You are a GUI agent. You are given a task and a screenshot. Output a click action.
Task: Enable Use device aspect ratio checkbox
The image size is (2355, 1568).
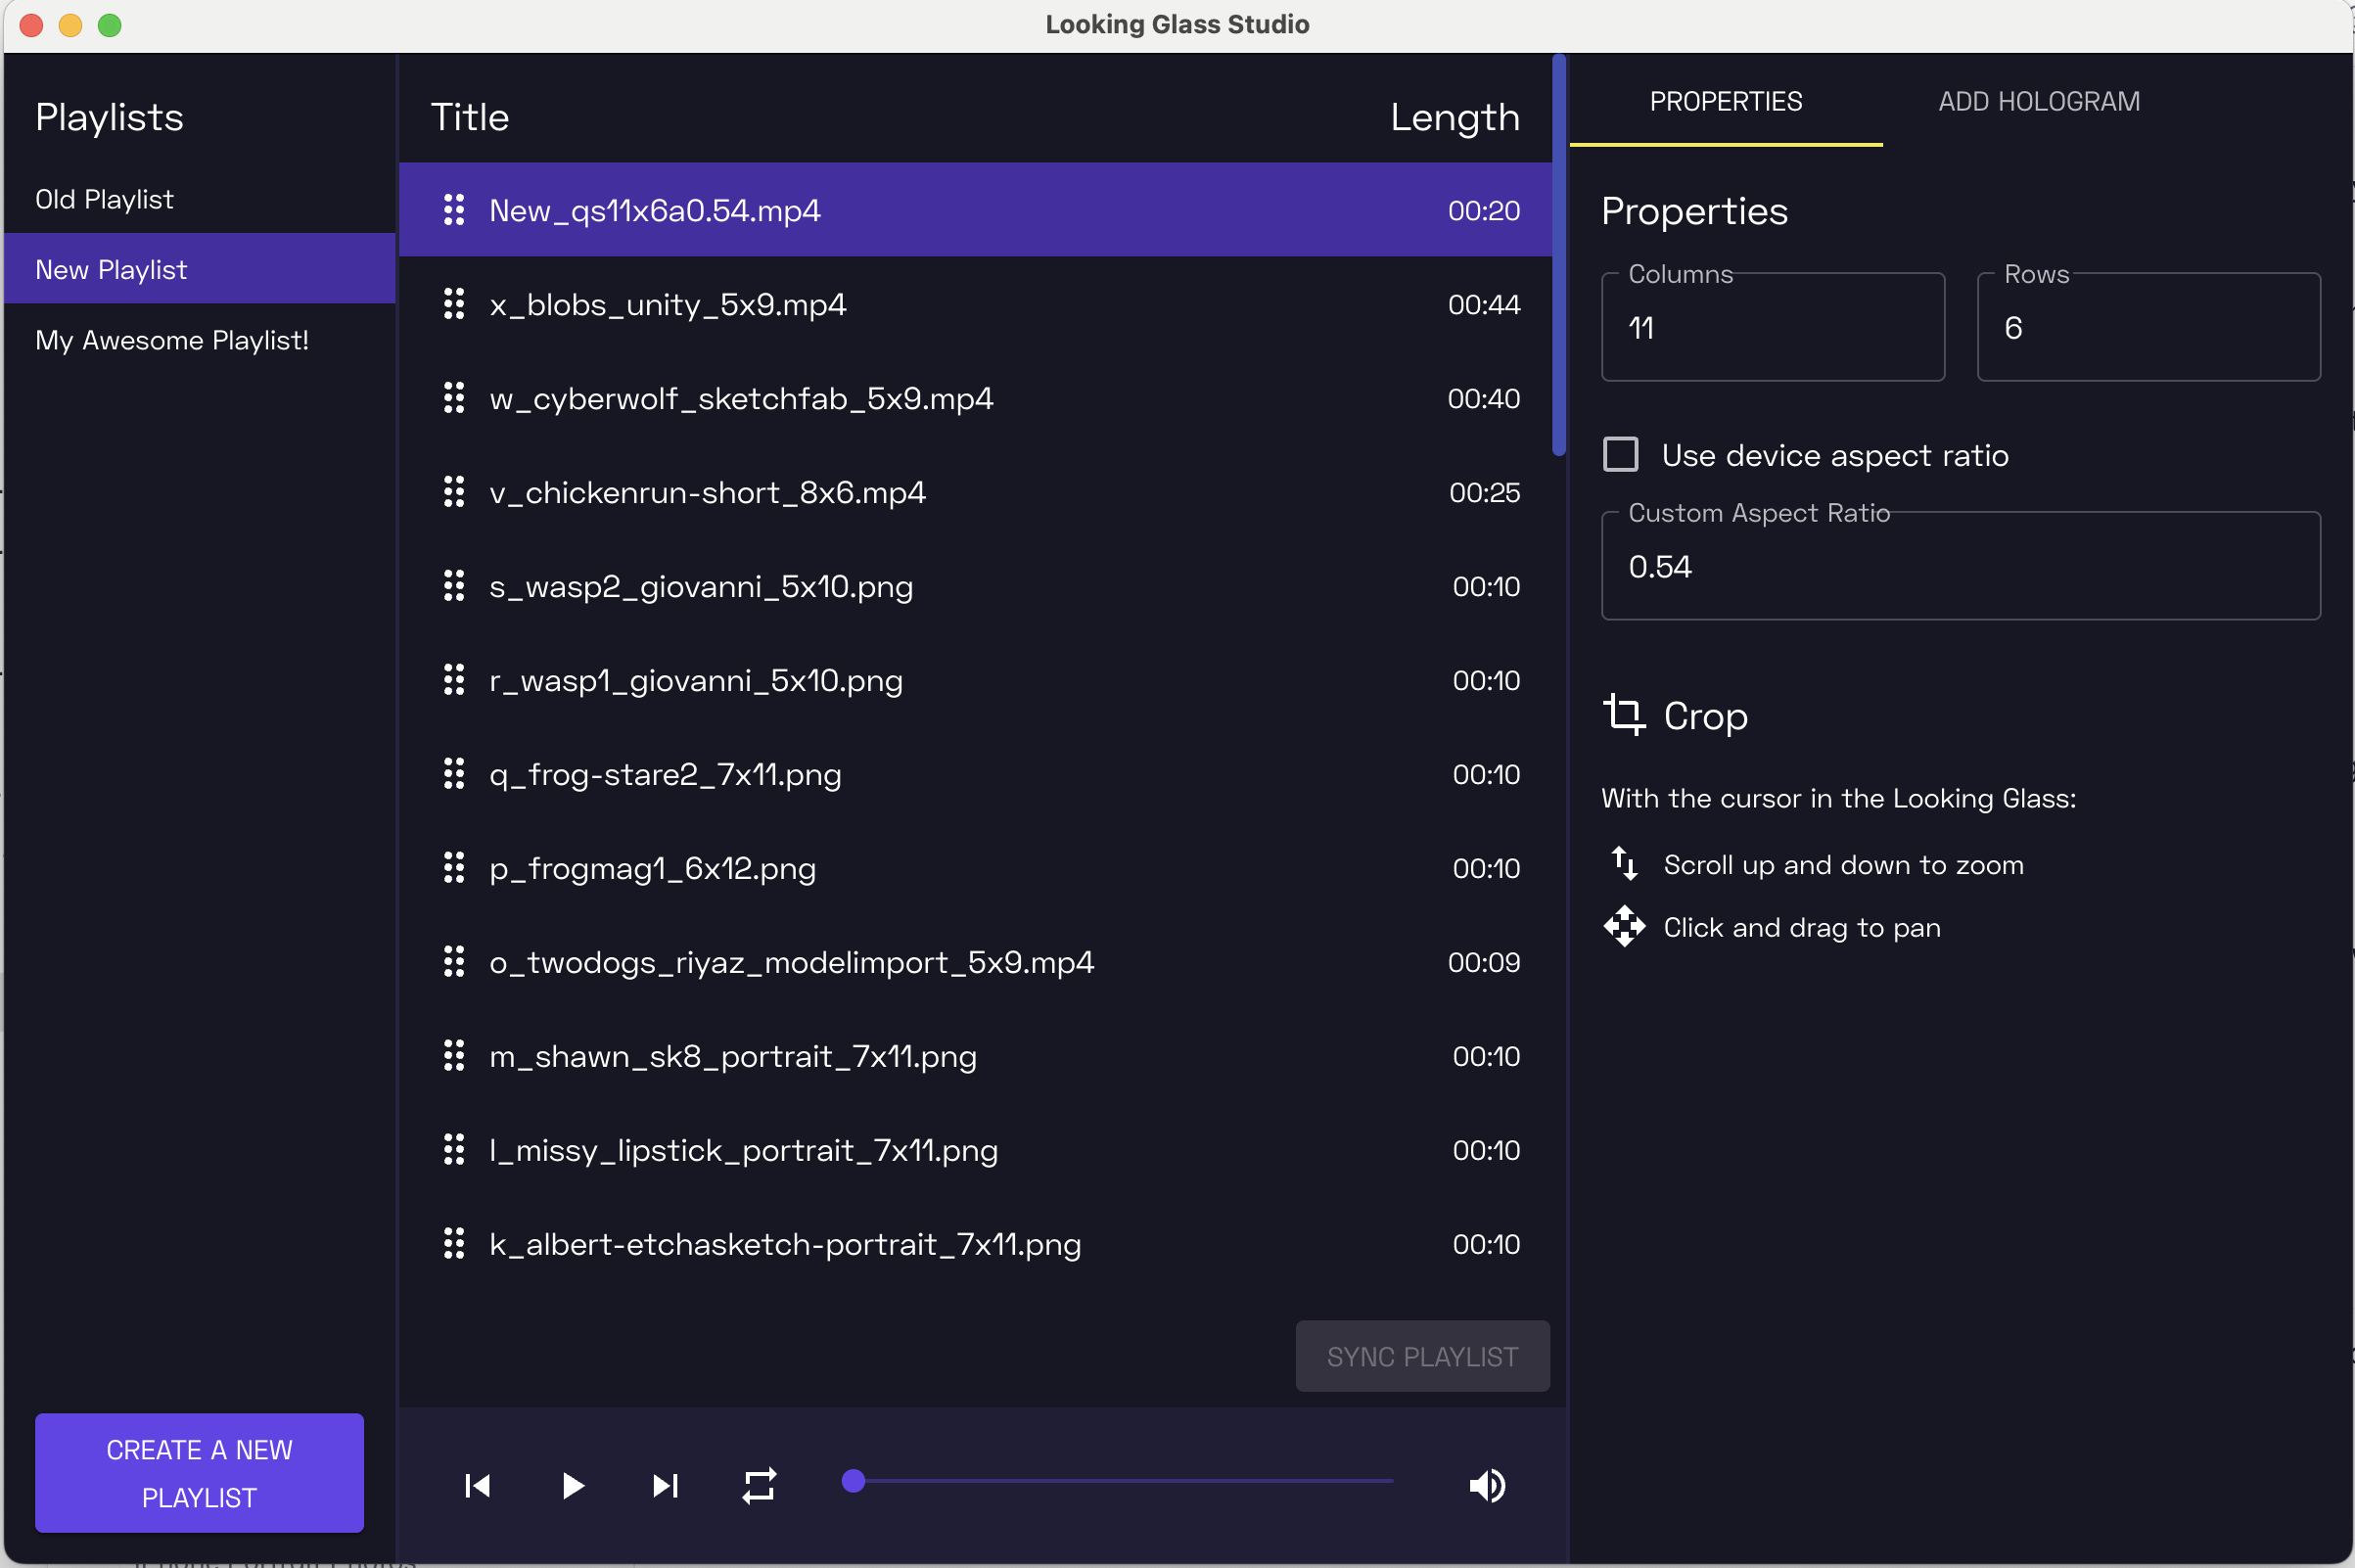pyautogui.click(x=1621, y=455)
